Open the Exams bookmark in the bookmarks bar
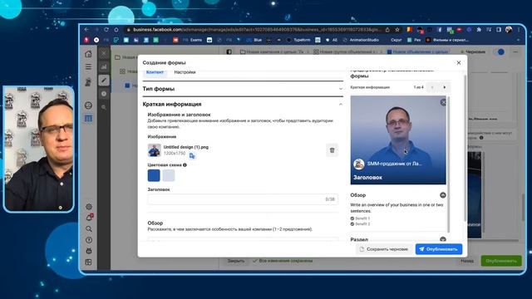Image resolution: width=532 pixels, height=299 pixels. (x=193, y=40)
